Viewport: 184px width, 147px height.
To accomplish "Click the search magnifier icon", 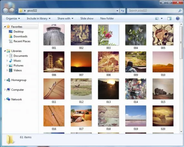I will point(180,11).
